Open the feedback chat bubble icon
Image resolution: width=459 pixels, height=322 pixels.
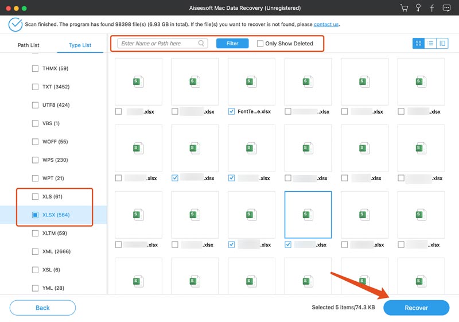[x=445, y=8]
